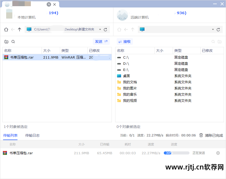Click the remote panel home icon
The image size is (226, 179).
(x=119, y=30)
